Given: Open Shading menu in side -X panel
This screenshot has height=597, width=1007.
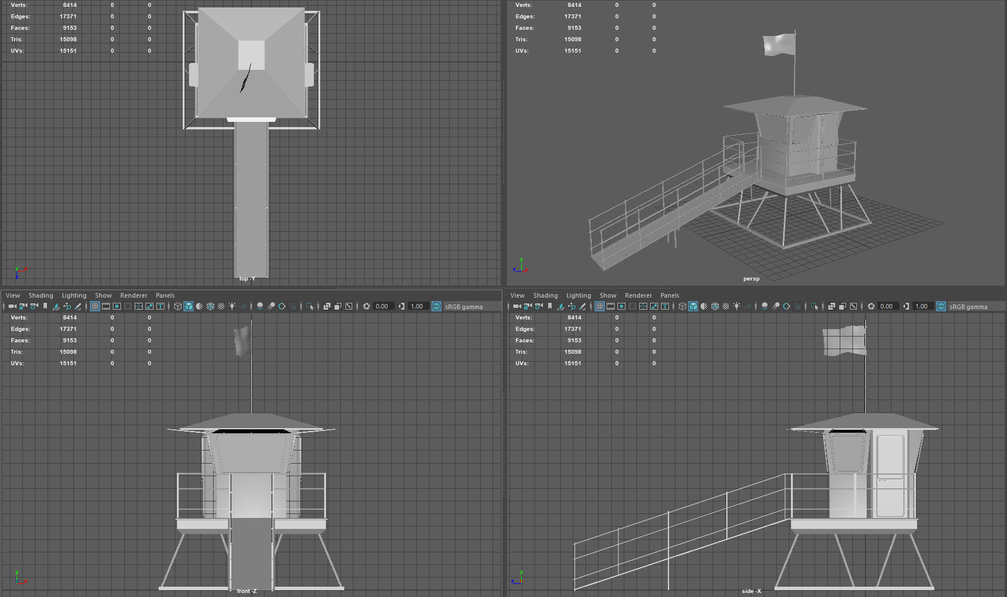Looking at the screenshot, I should pyautogui.click(x=545, y=295).
